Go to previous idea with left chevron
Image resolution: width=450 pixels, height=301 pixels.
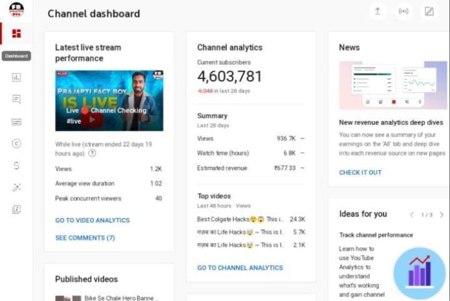pos(412,215)
